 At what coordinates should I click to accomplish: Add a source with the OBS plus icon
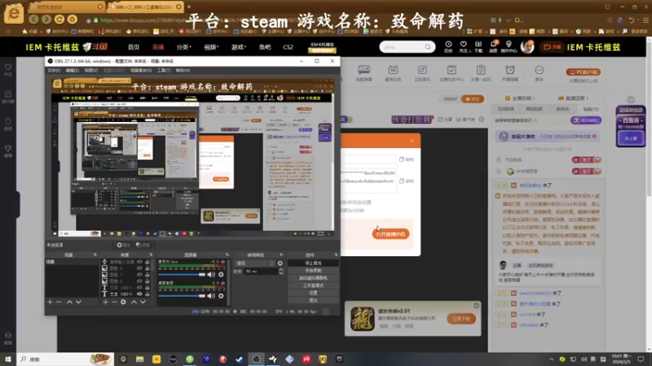106,302
